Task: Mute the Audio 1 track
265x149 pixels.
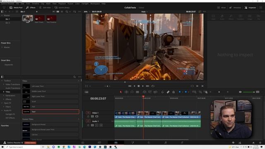Action: tap(101, 125)
